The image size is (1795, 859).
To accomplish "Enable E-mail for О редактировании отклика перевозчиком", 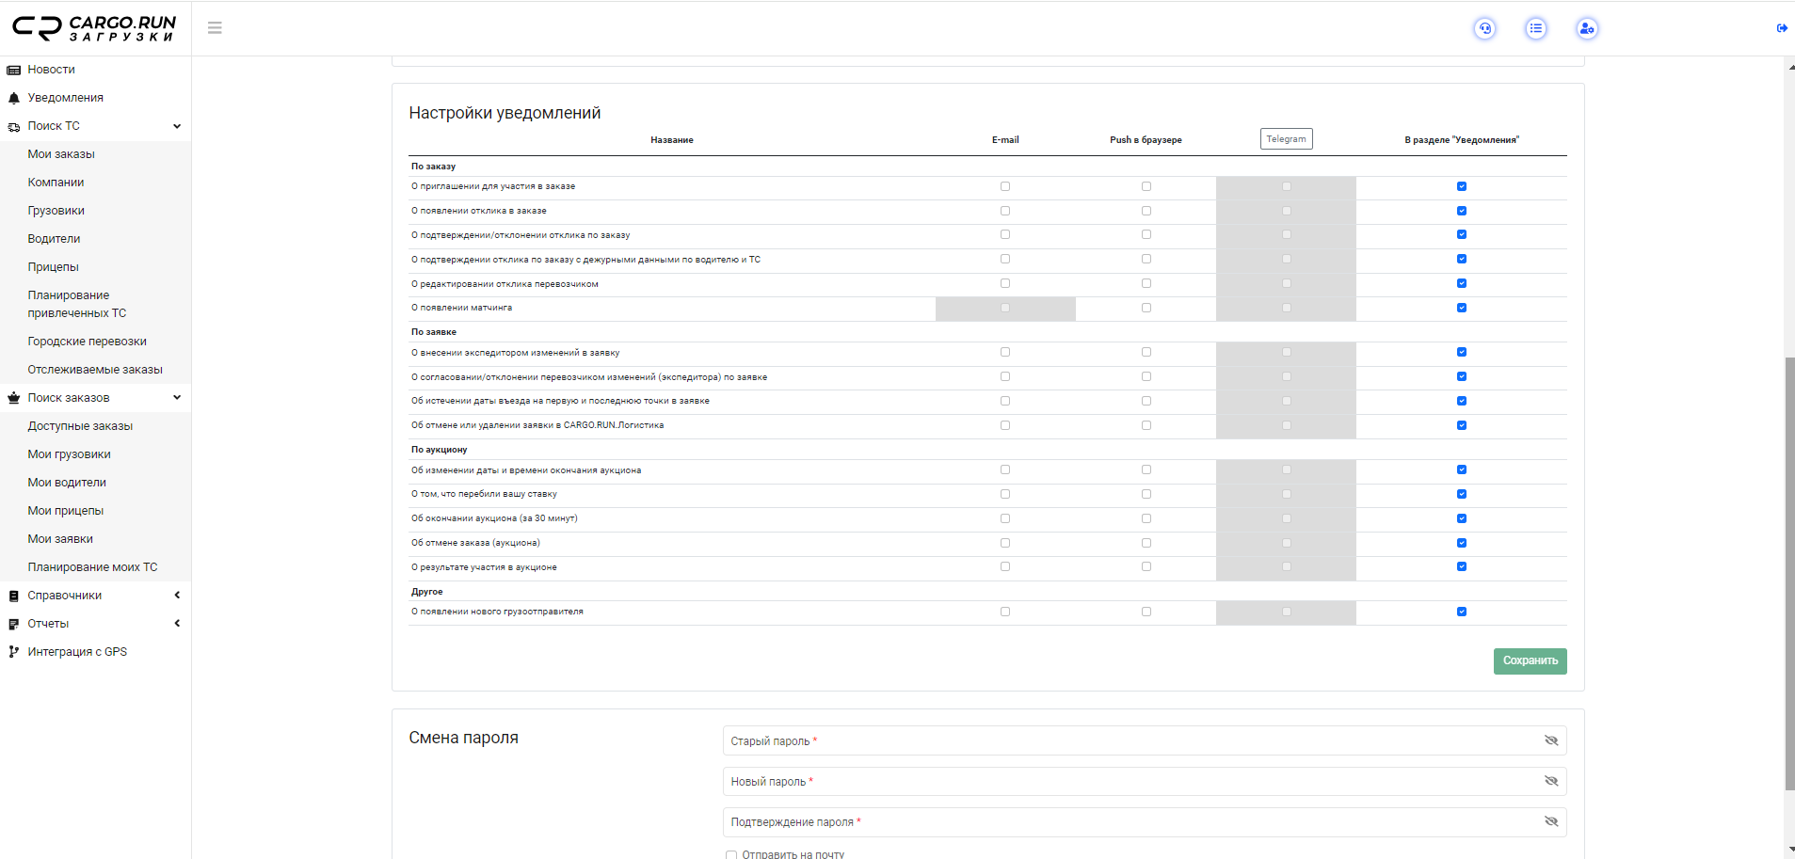I will [1005, 283].
